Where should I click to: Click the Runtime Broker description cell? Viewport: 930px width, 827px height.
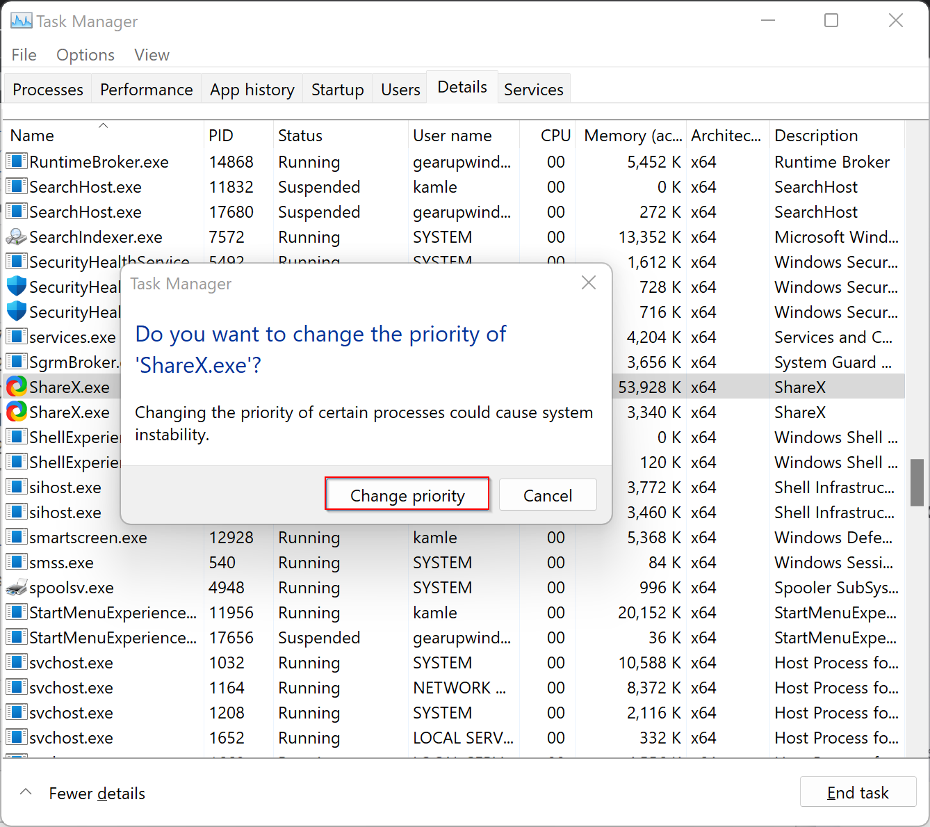point(832,161)
